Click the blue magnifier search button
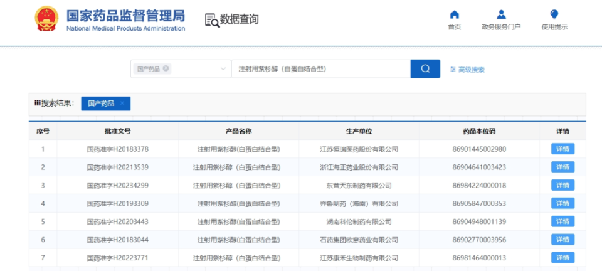This screenshot has width=602, height=271. tap(425, 69)
